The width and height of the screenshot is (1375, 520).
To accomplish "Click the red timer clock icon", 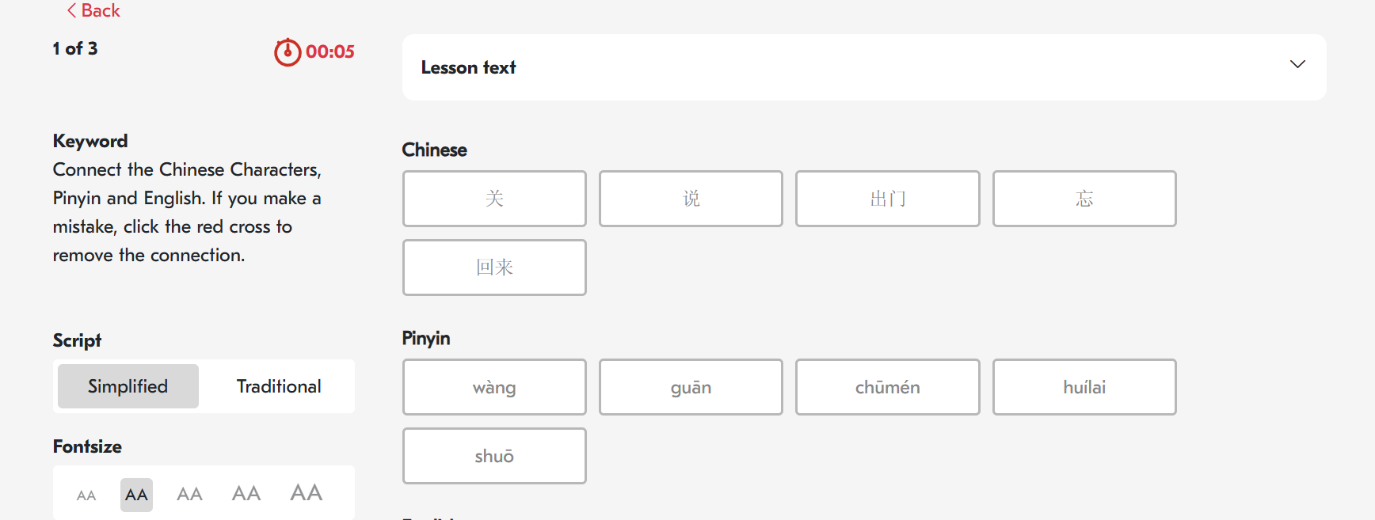I will tap(288, 52).
